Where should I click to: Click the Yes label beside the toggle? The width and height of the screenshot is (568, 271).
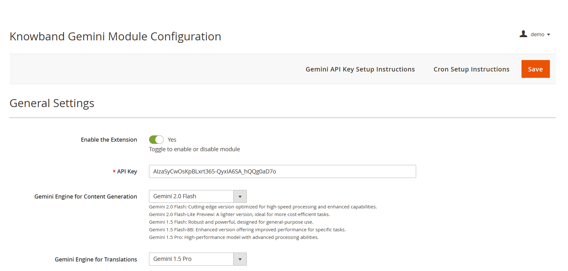(172, 140)
